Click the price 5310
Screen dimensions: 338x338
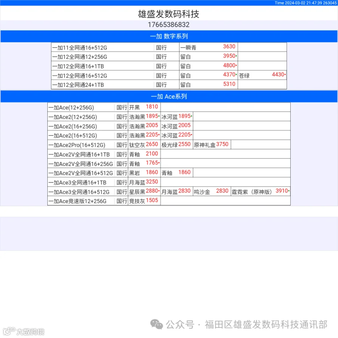[229, 84]
